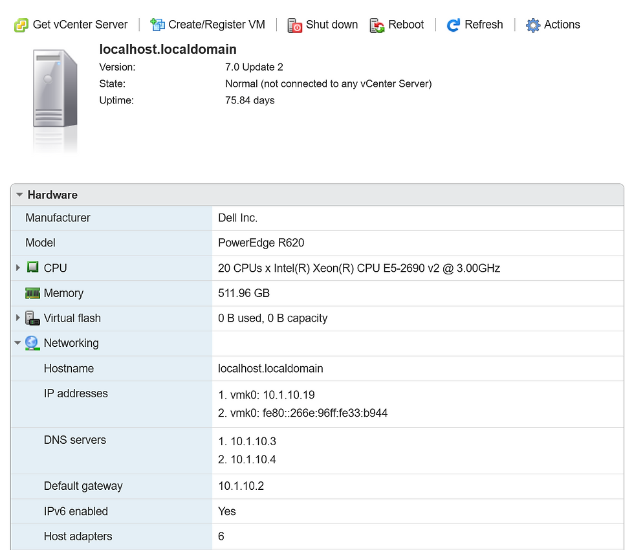The image size is (634, 550).
Task: Click the blue Refresh arrow icon
Action: tap(454, 25)
